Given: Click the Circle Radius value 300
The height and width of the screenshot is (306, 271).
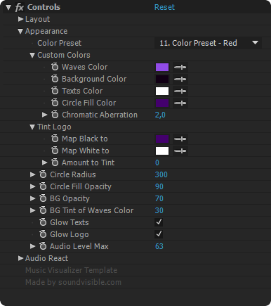Looking at the screenshot, I should pos(161,174).
